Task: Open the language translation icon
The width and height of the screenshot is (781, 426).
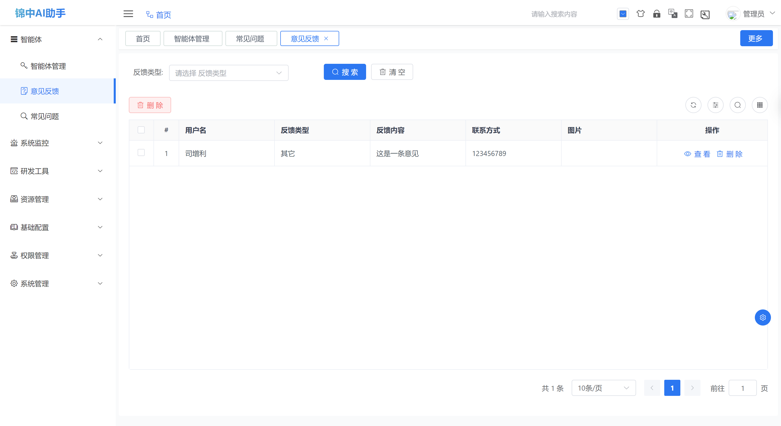Action: (x=673, y=14)
